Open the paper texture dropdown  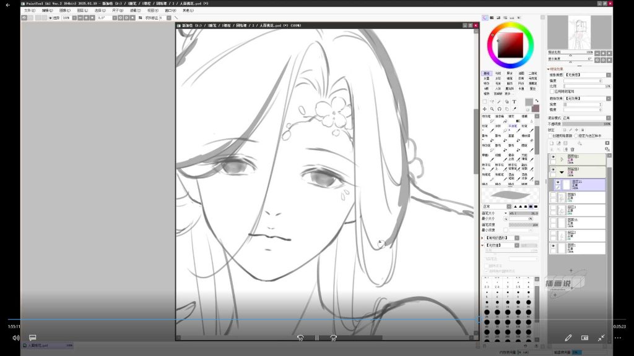pyautogui.click(x=587, y=75)
